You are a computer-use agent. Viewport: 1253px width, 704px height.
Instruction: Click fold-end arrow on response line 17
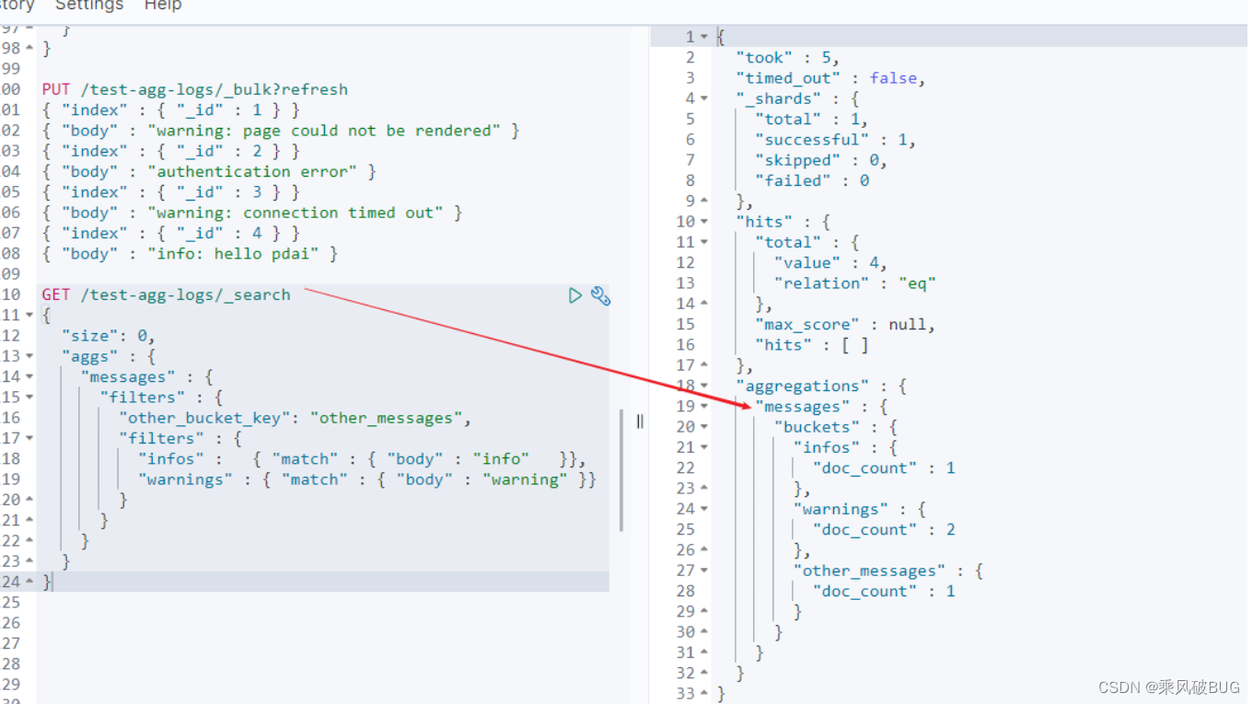coord(704,365)
